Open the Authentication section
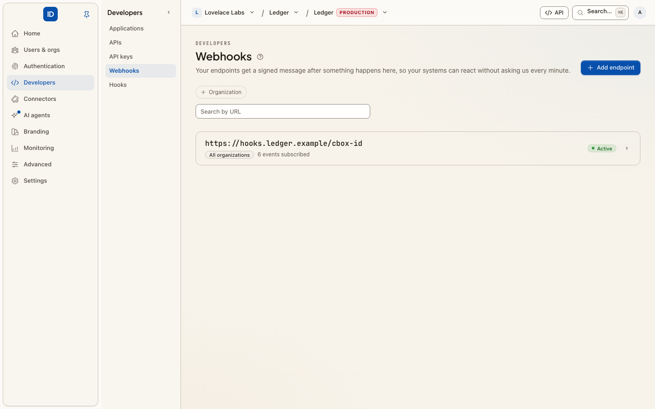 coord(50,66)
